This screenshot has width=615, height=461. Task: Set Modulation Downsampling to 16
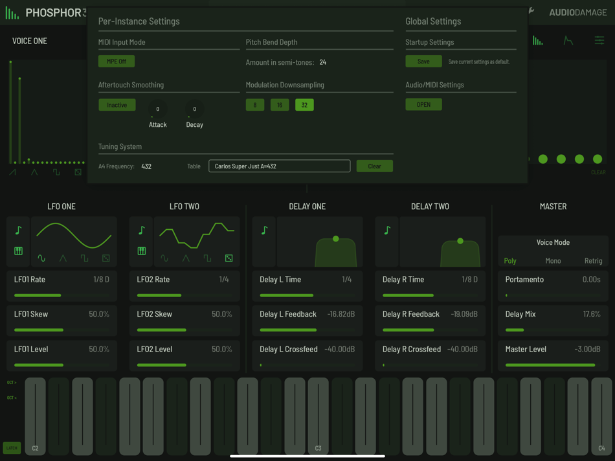point(279,104)
